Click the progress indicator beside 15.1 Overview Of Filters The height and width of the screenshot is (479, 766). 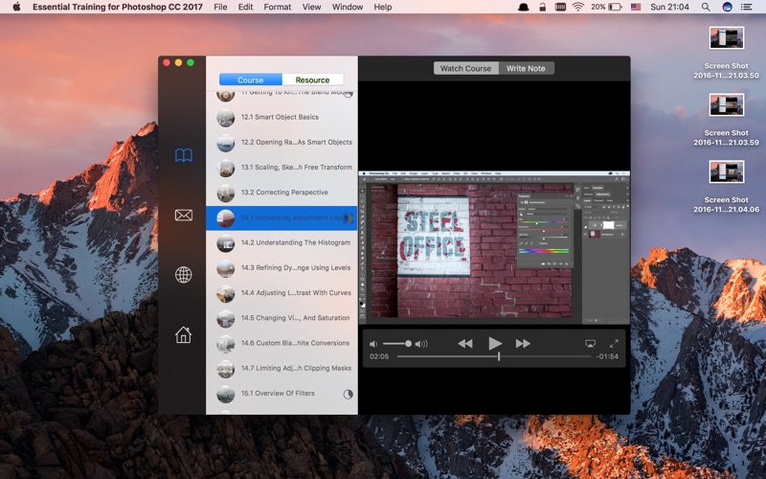pyautogui.click(x=348, y=394)
